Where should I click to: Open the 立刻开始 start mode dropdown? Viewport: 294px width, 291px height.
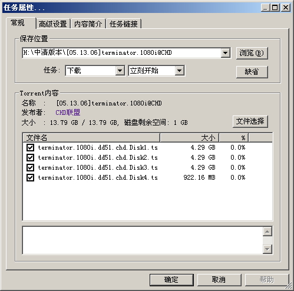coord(179,71)
